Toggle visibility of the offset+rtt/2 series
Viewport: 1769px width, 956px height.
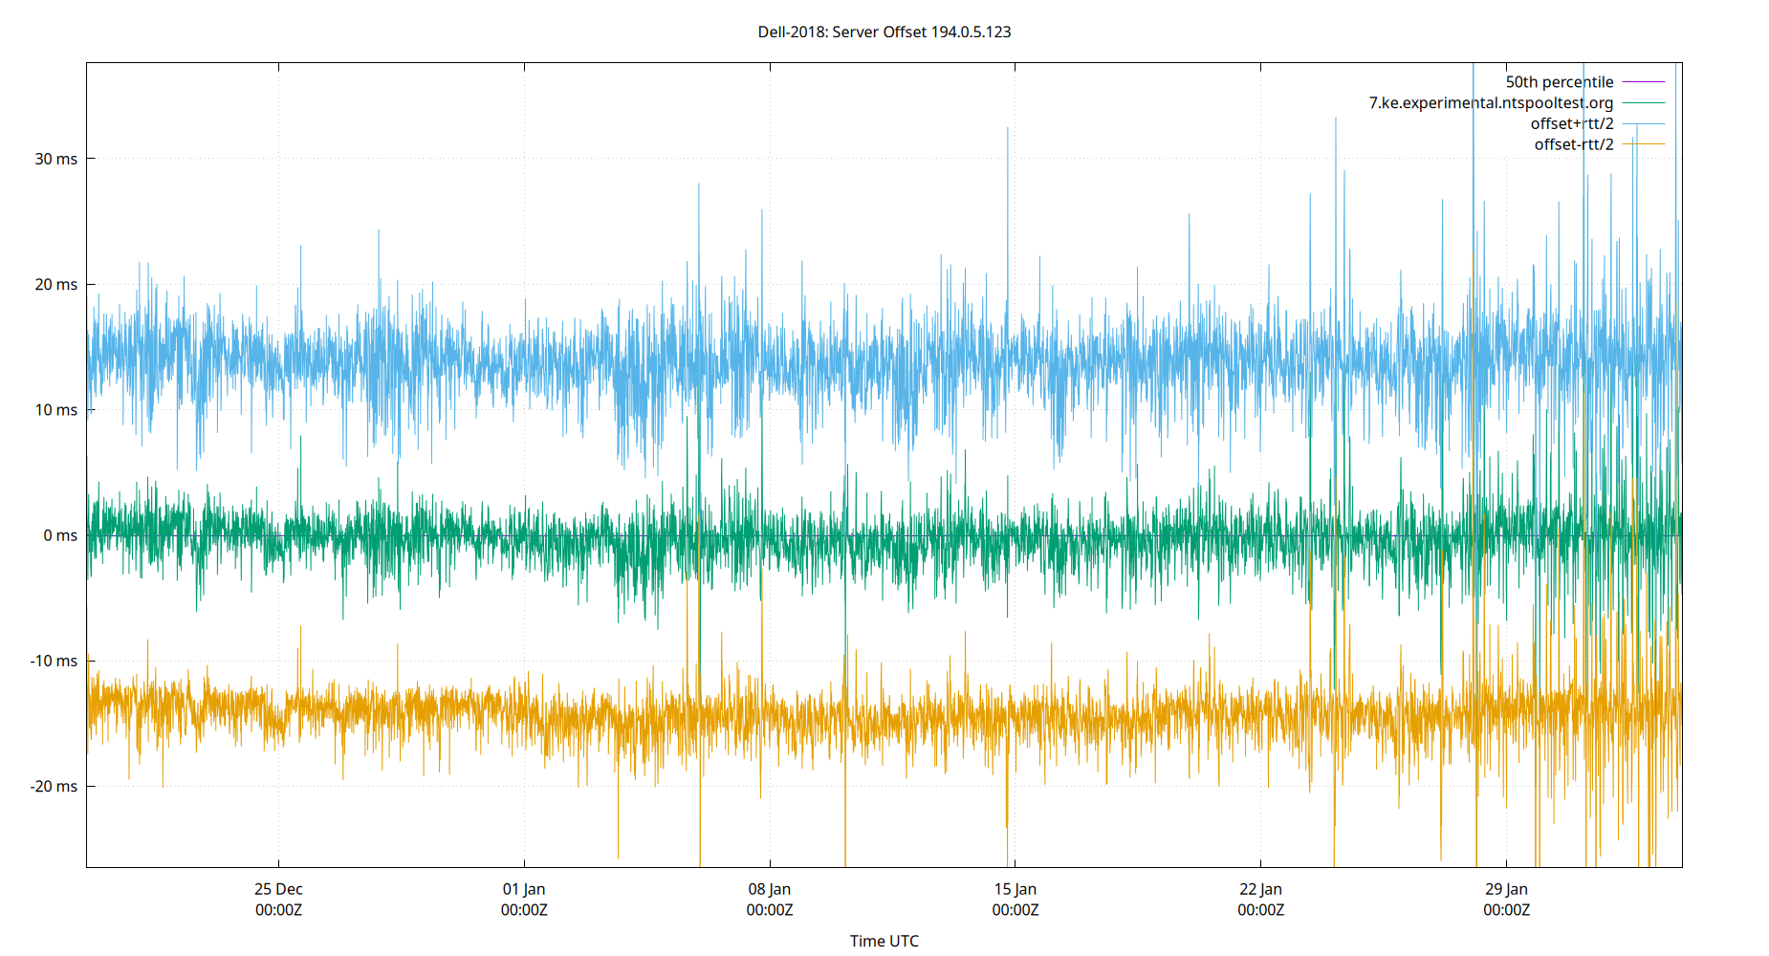(x=1572, y=122)
